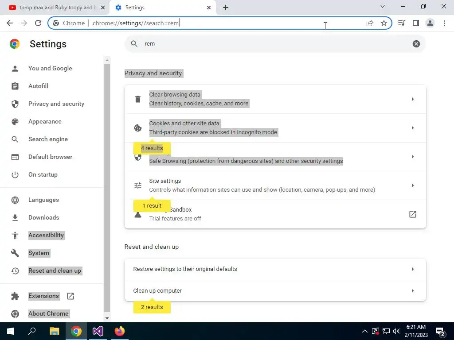Open Windows taskbar search
Screen dimensions: 454x340
(32, 331)
